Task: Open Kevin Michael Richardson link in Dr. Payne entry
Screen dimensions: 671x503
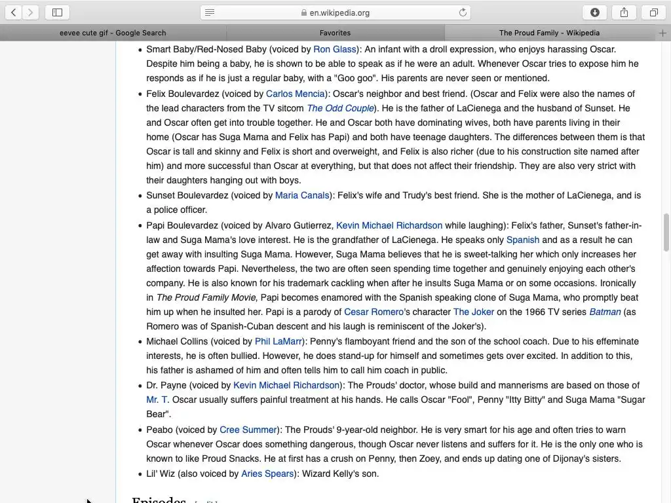Action: [286, 385]
